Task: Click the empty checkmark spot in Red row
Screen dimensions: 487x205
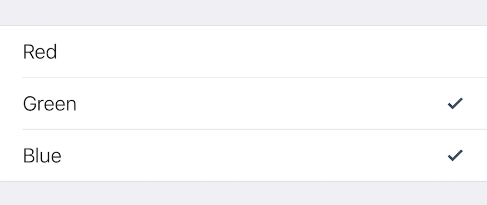Action: (x=455, y=52)
